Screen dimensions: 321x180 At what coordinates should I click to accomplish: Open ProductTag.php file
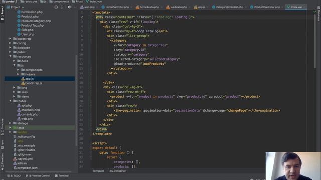(30, 25)
